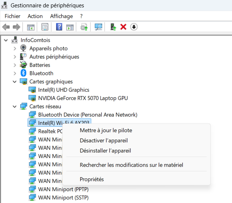Viewport: 232px width, 203px height.
Task: Click the Forward arrow in the toolbar
Action: (x=16, y=27)
